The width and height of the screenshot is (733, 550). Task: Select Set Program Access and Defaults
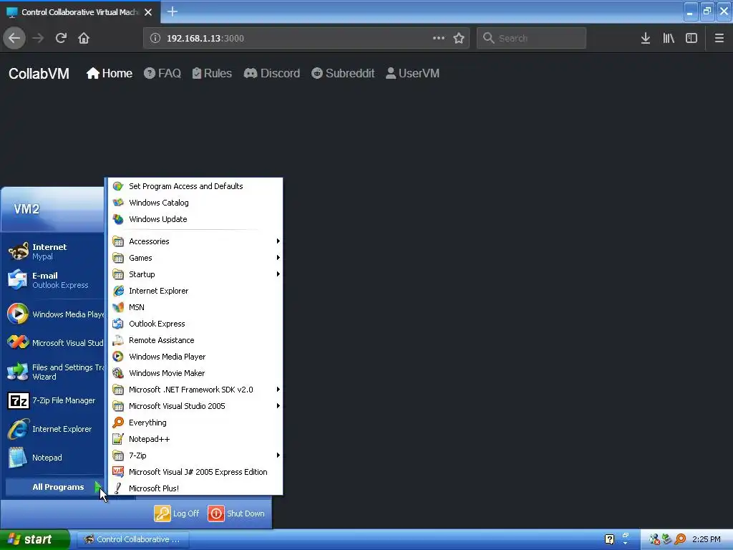(x=195, y=186)
